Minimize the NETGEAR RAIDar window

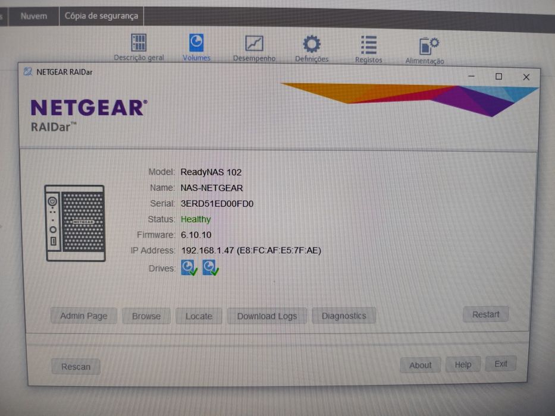point(471,76)
